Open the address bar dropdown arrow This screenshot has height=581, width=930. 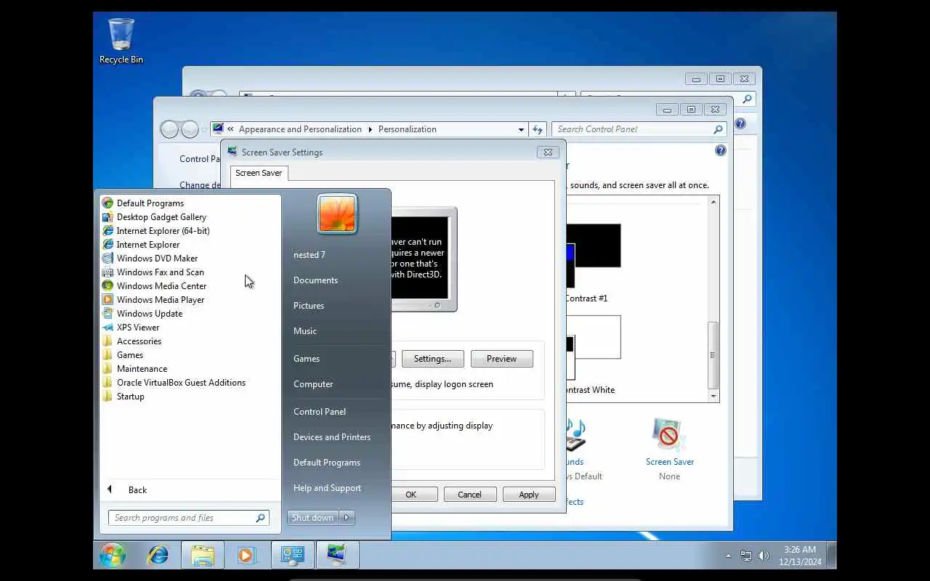[x=521, y=129]
